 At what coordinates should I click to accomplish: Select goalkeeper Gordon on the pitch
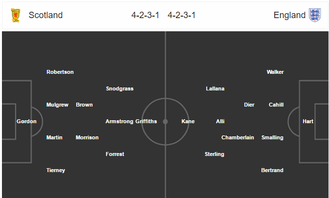(26, 121)
